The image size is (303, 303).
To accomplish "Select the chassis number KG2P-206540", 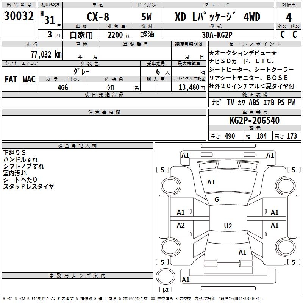I will 255,120.
